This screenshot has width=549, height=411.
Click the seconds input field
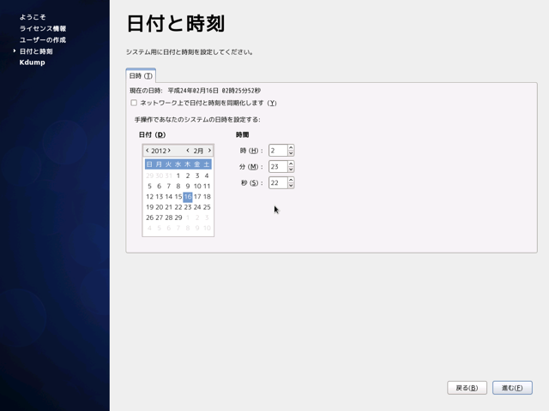(278, 182)
